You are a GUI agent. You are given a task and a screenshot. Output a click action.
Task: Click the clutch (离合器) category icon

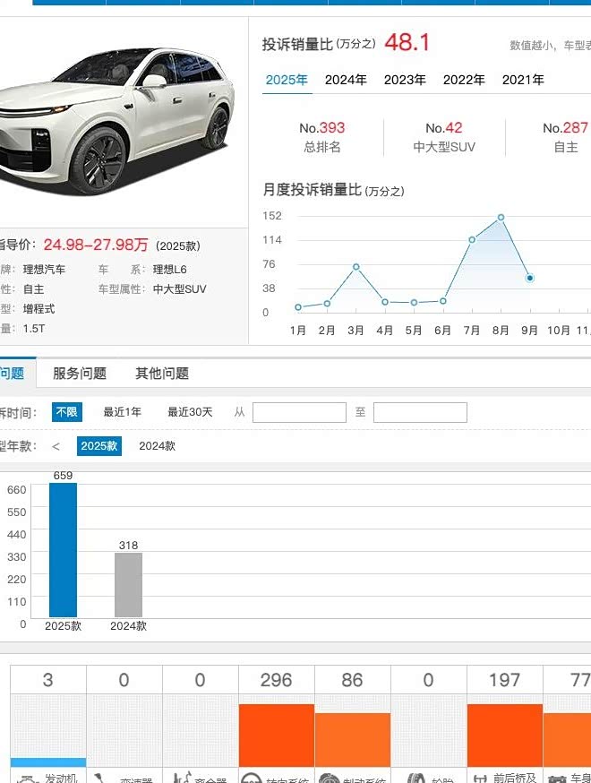pyautogui.click(x=182, y=778)
